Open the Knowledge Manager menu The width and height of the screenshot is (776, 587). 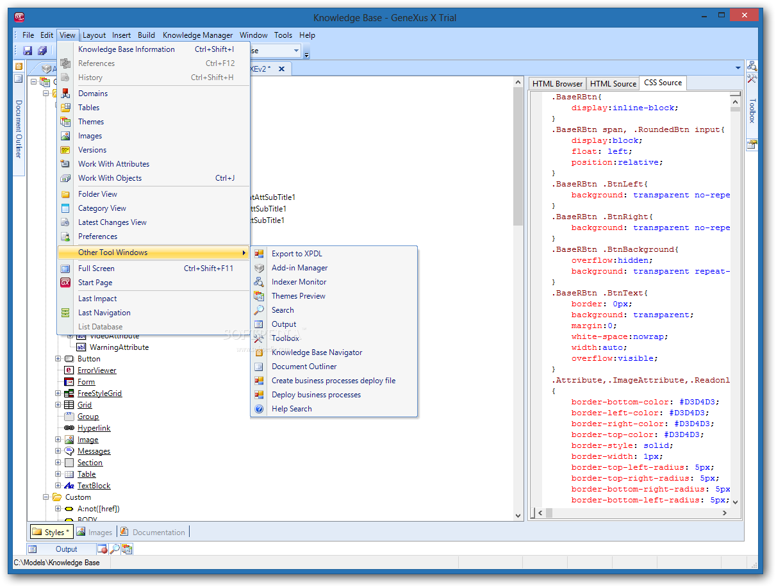coord(198,35)
